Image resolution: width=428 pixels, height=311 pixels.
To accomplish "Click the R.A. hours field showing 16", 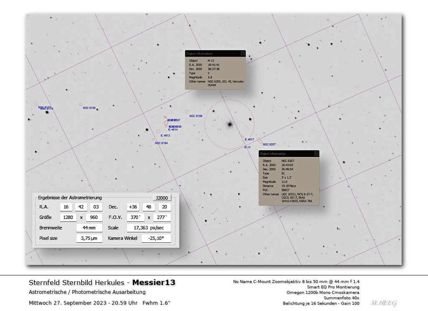I will 66,207.
